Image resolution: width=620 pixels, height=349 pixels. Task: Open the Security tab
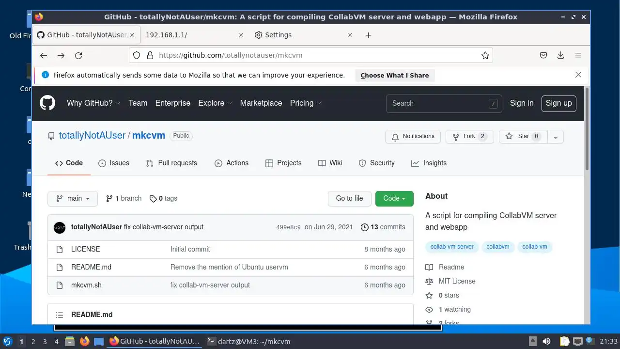point(376,163)
